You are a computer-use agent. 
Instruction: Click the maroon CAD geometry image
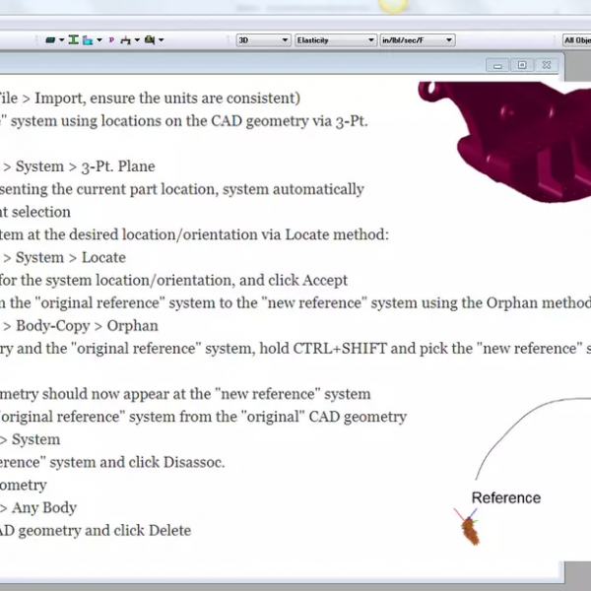pyautogui.click(x=505, y=141)
